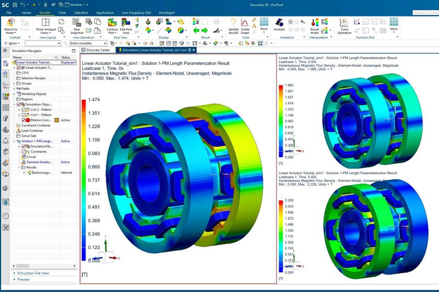
Task: Click the color legend bar in main viewport
Action: point(84,180)
